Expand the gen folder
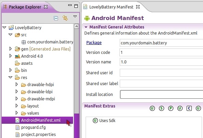This screenshot has height=138, width=203. tap(11, 49)
